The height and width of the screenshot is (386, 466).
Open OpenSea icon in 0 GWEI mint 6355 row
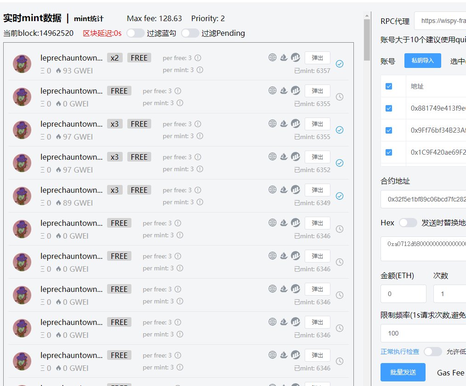[284, 90]
